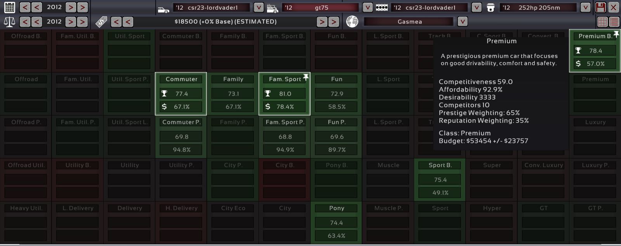Click the trophy icon in Premium B. tile
Viewport: 621px width, 246px height.
tap(578, 50)
